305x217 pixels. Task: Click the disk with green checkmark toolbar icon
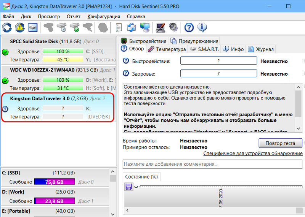75,27
